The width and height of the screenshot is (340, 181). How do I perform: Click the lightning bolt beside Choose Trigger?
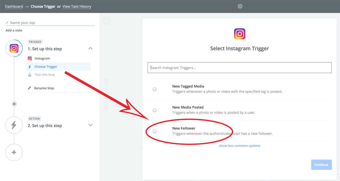pos(30,67)
